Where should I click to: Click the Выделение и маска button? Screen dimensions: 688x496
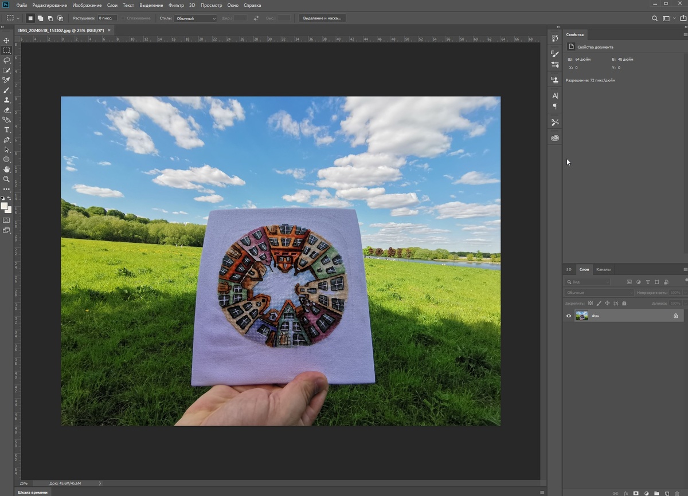[x=322, y=18]
